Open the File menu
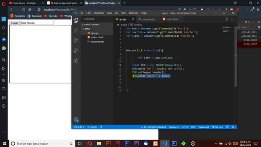Image resolution: width=261 pixels, height=147 pixels. (82, 13)
